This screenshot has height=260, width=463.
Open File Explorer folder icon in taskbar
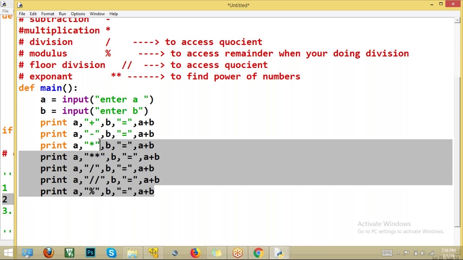[x=132, y=253]
